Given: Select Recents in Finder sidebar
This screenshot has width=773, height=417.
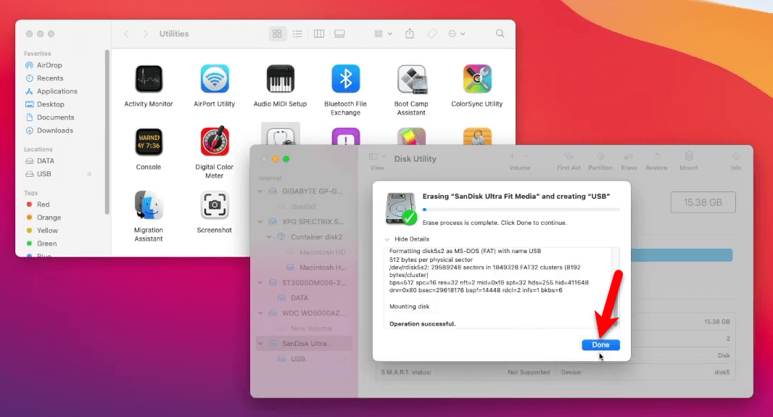Looking at the screenshot, I should 50,78.
